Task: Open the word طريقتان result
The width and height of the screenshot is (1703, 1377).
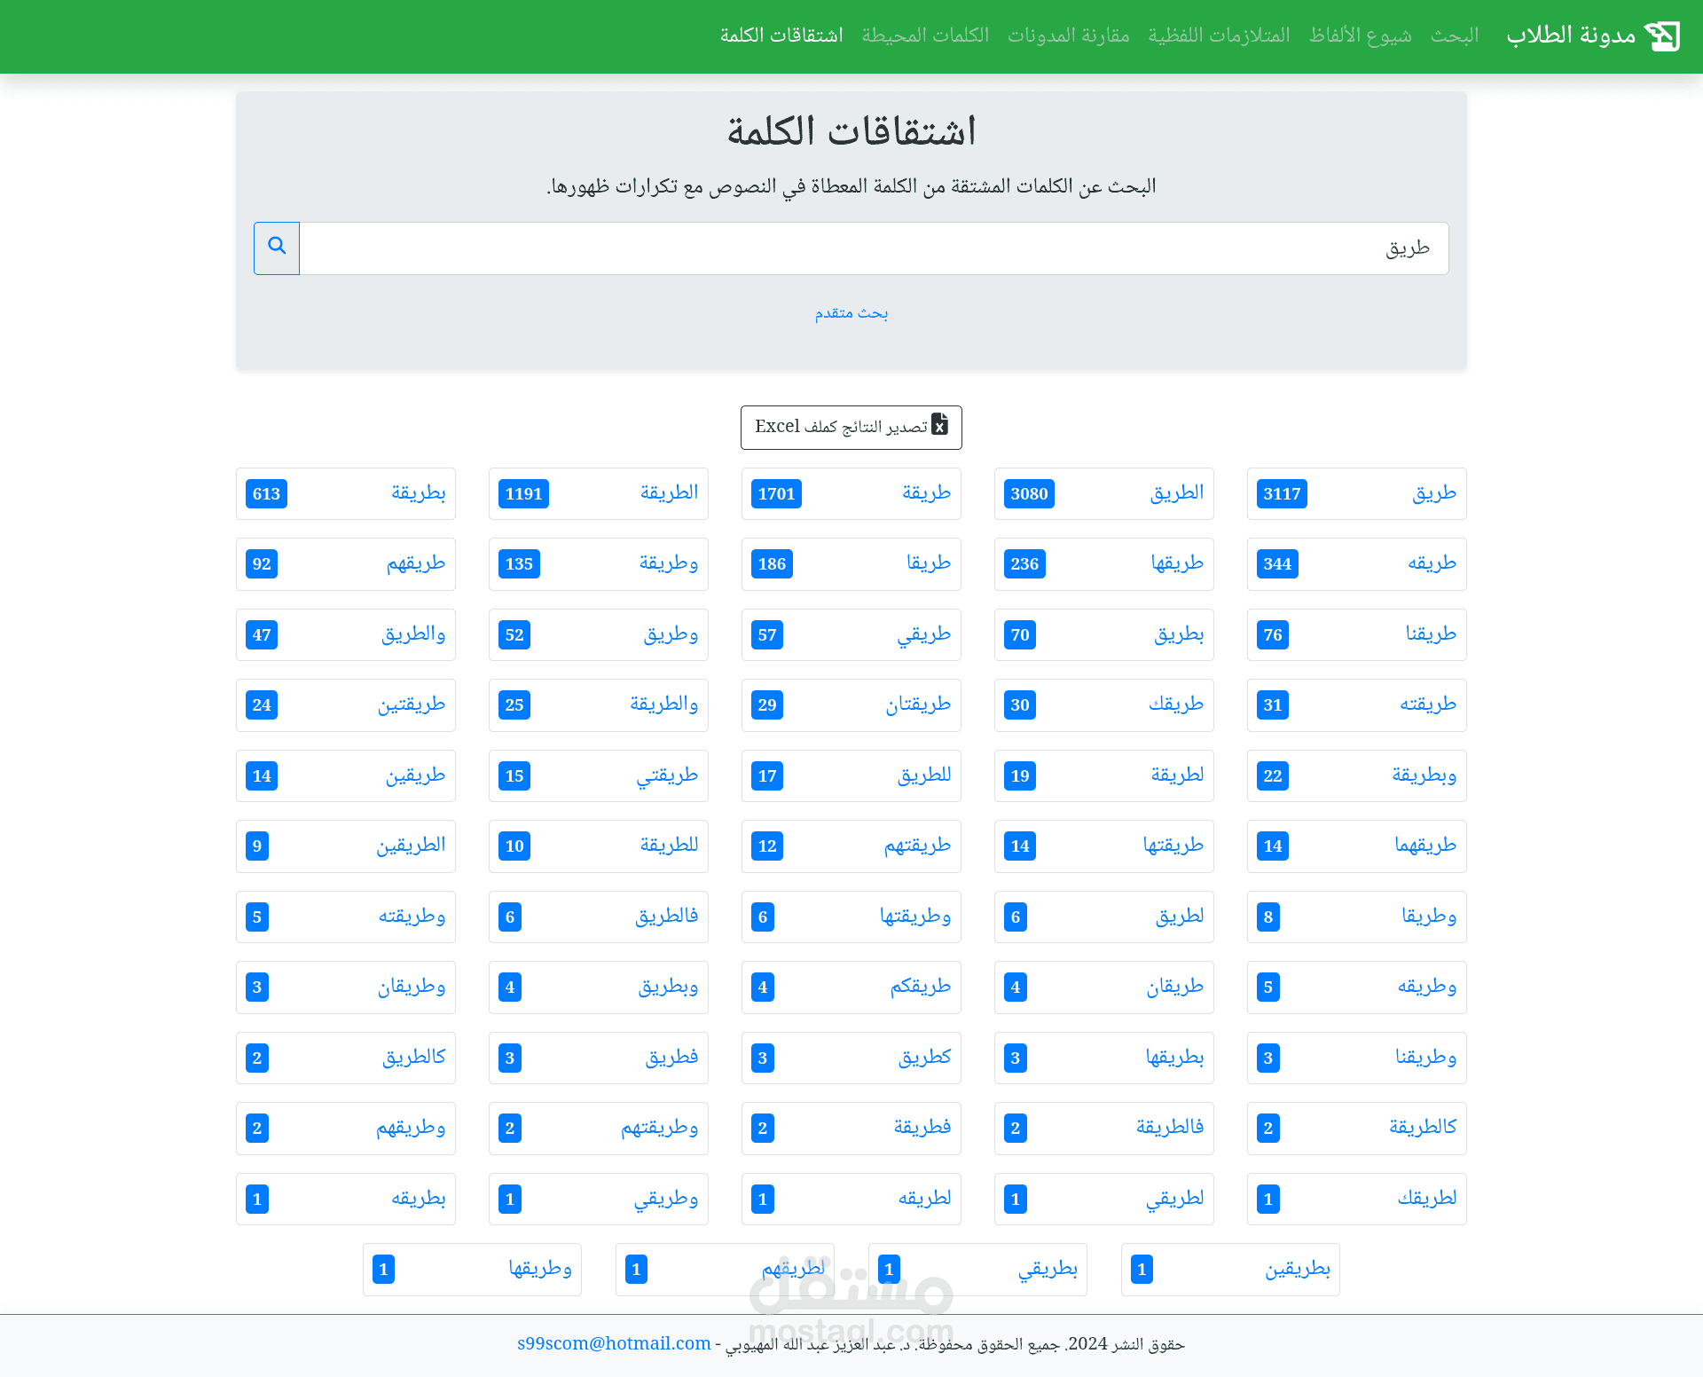Action: coord(917,705)
